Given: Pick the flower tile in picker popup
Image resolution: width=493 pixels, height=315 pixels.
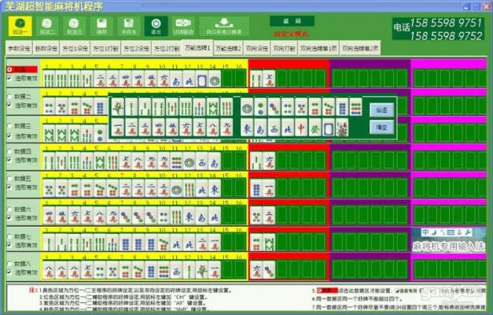Looking at the screenshot, I should (342, 128).
